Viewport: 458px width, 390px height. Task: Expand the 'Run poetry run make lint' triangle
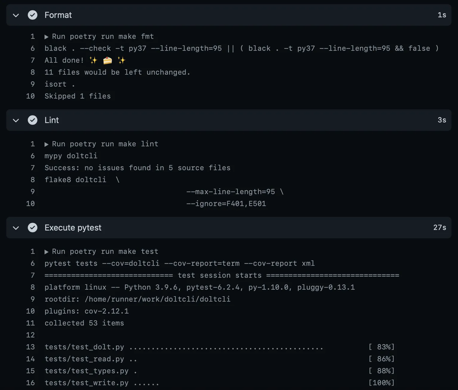(x=46, y=144)
